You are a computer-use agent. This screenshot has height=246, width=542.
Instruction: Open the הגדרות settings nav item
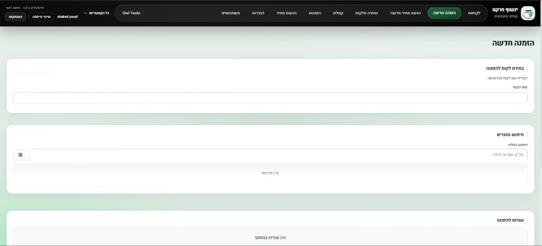click(x=258, y=13)
